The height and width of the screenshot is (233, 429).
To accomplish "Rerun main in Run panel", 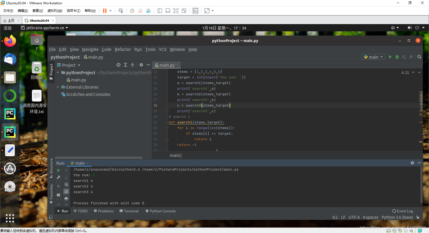I will (x=59, y=170).
